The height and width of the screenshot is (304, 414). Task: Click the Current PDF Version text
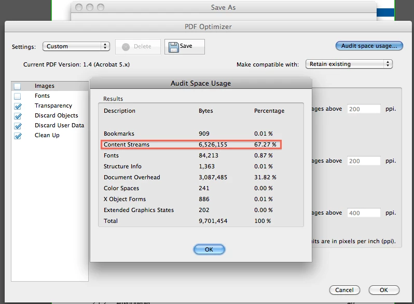click(77, 64)
